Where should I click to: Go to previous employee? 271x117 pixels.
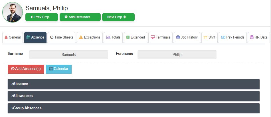(x=42, y=17)
